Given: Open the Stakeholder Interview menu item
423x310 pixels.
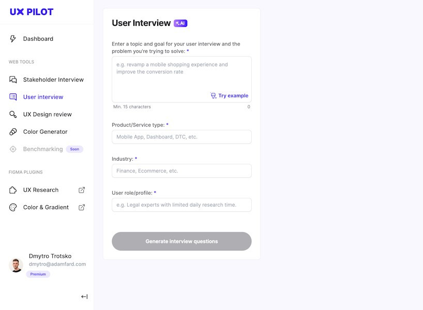Looking at the screenshot, I should [x=47, y=80].
